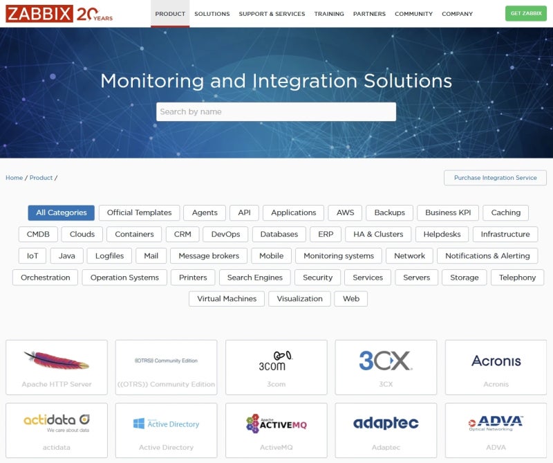
Task: Go to the TRAINING menu item
Action: 329,14
